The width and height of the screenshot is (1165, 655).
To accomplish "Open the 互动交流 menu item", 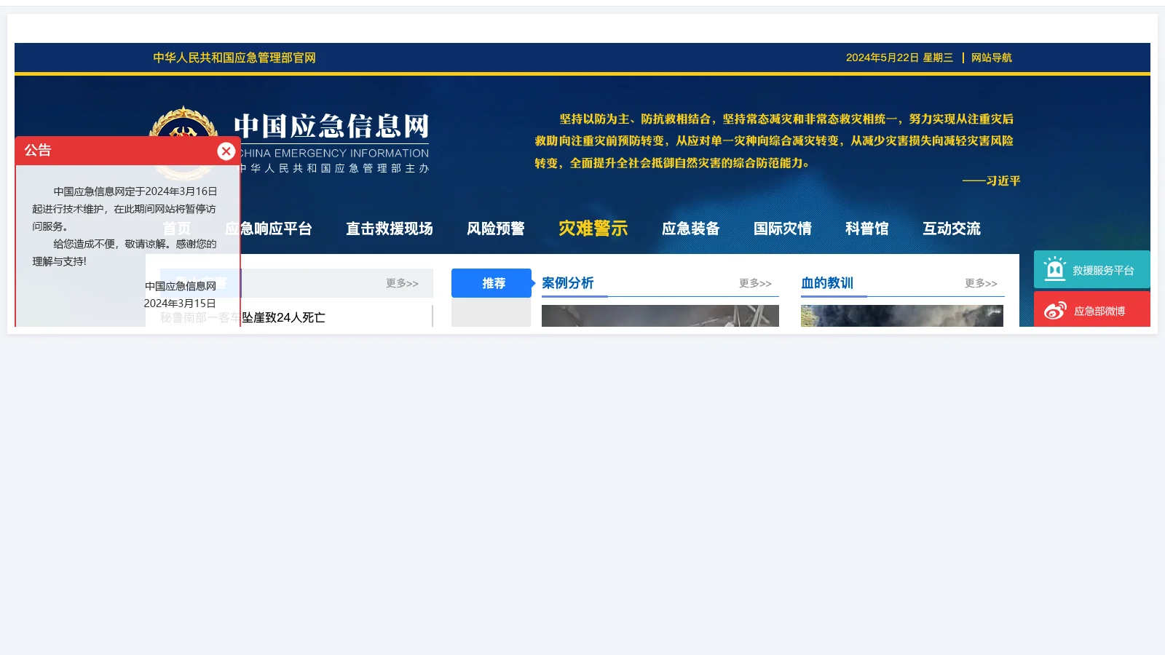I will pos(952,229).
